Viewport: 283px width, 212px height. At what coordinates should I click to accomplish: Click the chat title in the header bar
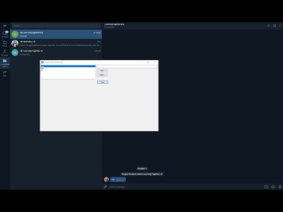(114, 24)
